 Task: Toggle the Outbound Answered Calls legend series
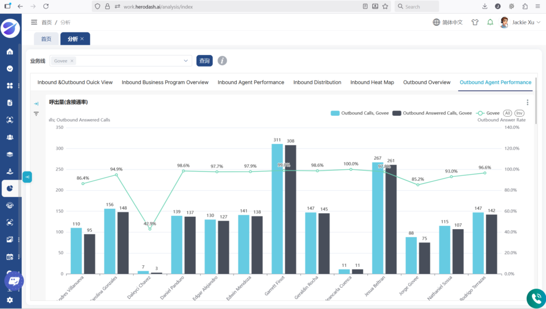(432, 113)
